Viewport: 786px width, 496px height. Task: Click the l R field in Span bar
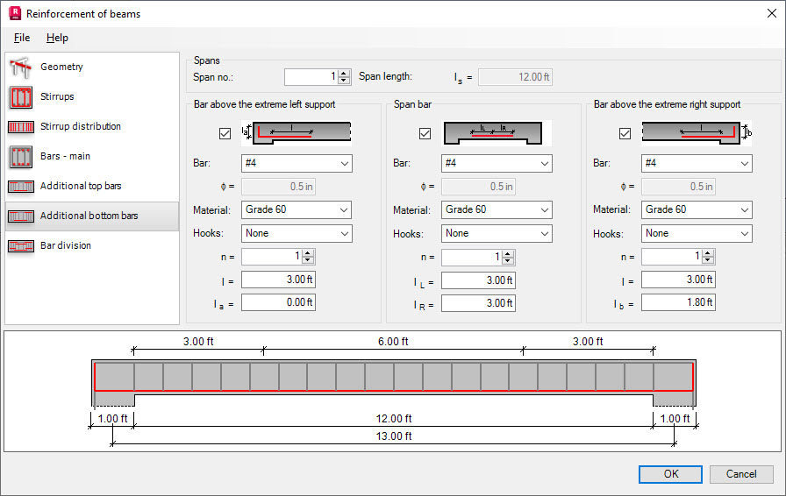tap(478, 303)
